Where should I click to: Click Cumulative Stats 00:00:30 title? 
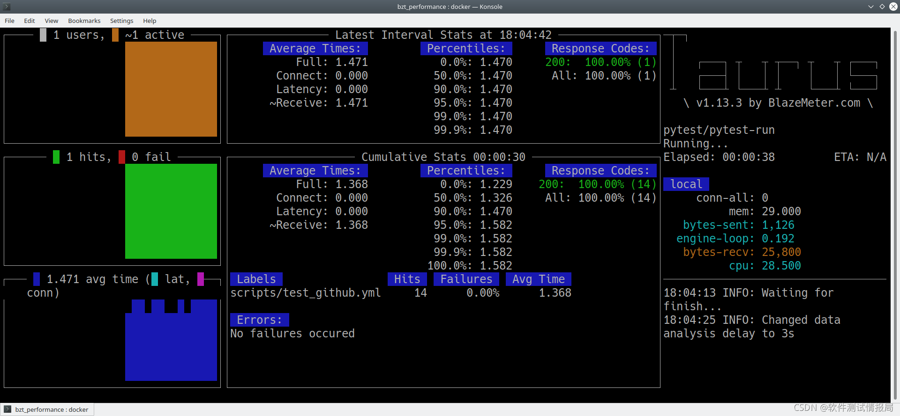[443, 157]
